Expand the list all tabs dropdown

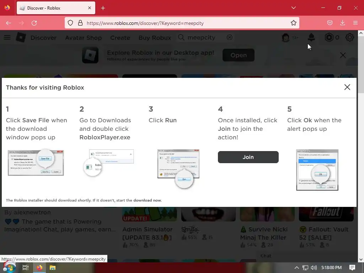pos(293,8)
